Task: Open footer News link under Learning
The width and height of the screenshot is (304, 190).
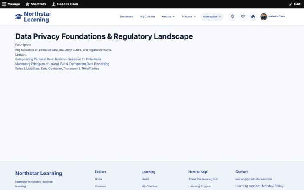Action: 145,179
